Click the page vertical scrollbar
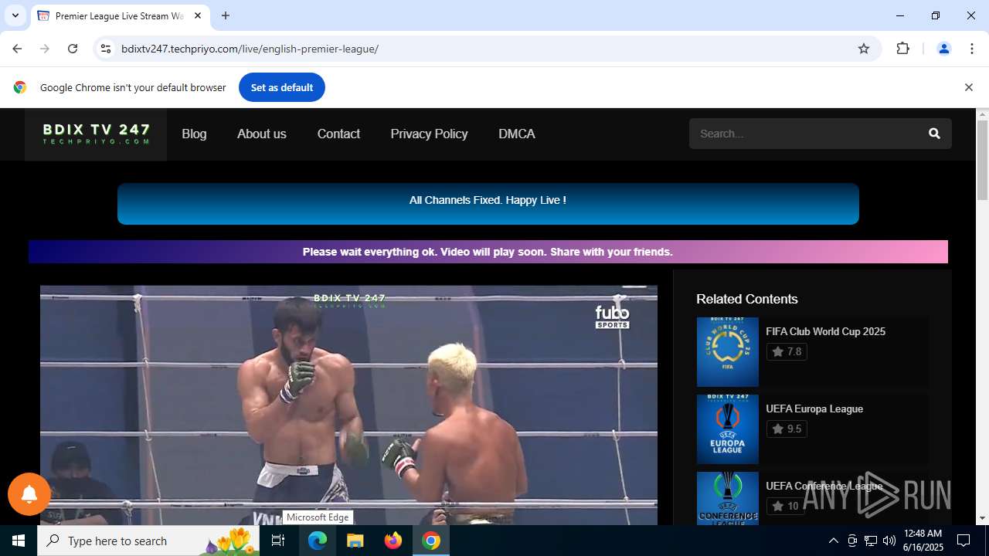The width and height of the screenshot is (989, 556). coord(982,161)
